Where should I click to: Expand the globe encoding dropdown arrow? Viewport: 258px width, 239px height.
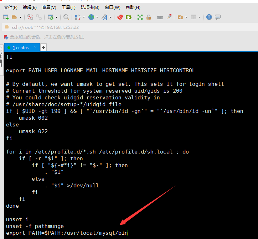tap(97, 17)
